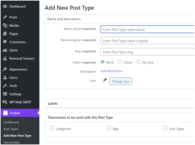Click the Media icon in sidebar

click(5, 25)
